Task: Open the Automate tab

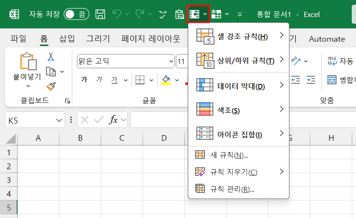Action: (327, 39)
